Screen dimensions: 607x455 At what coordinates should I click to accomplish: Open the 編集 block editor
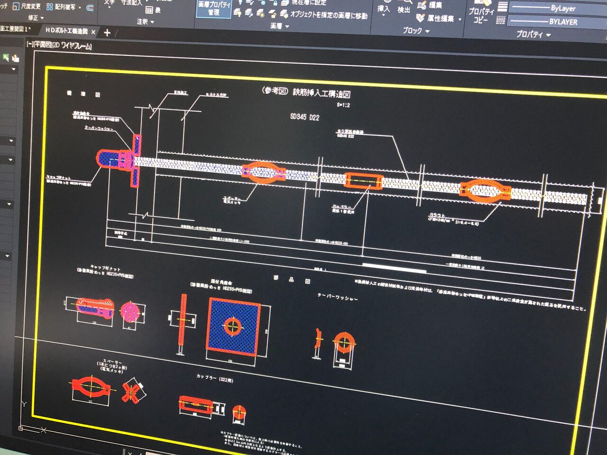(430, 6)
